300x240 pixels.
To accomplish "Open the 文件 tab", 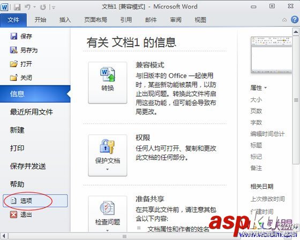I will pyautogui.click(x=13, y=20).
